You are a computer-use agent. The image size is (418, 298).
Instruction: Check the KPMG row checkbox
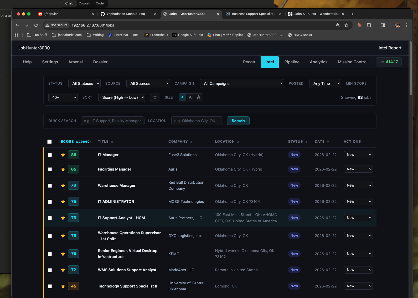(50, 254)
